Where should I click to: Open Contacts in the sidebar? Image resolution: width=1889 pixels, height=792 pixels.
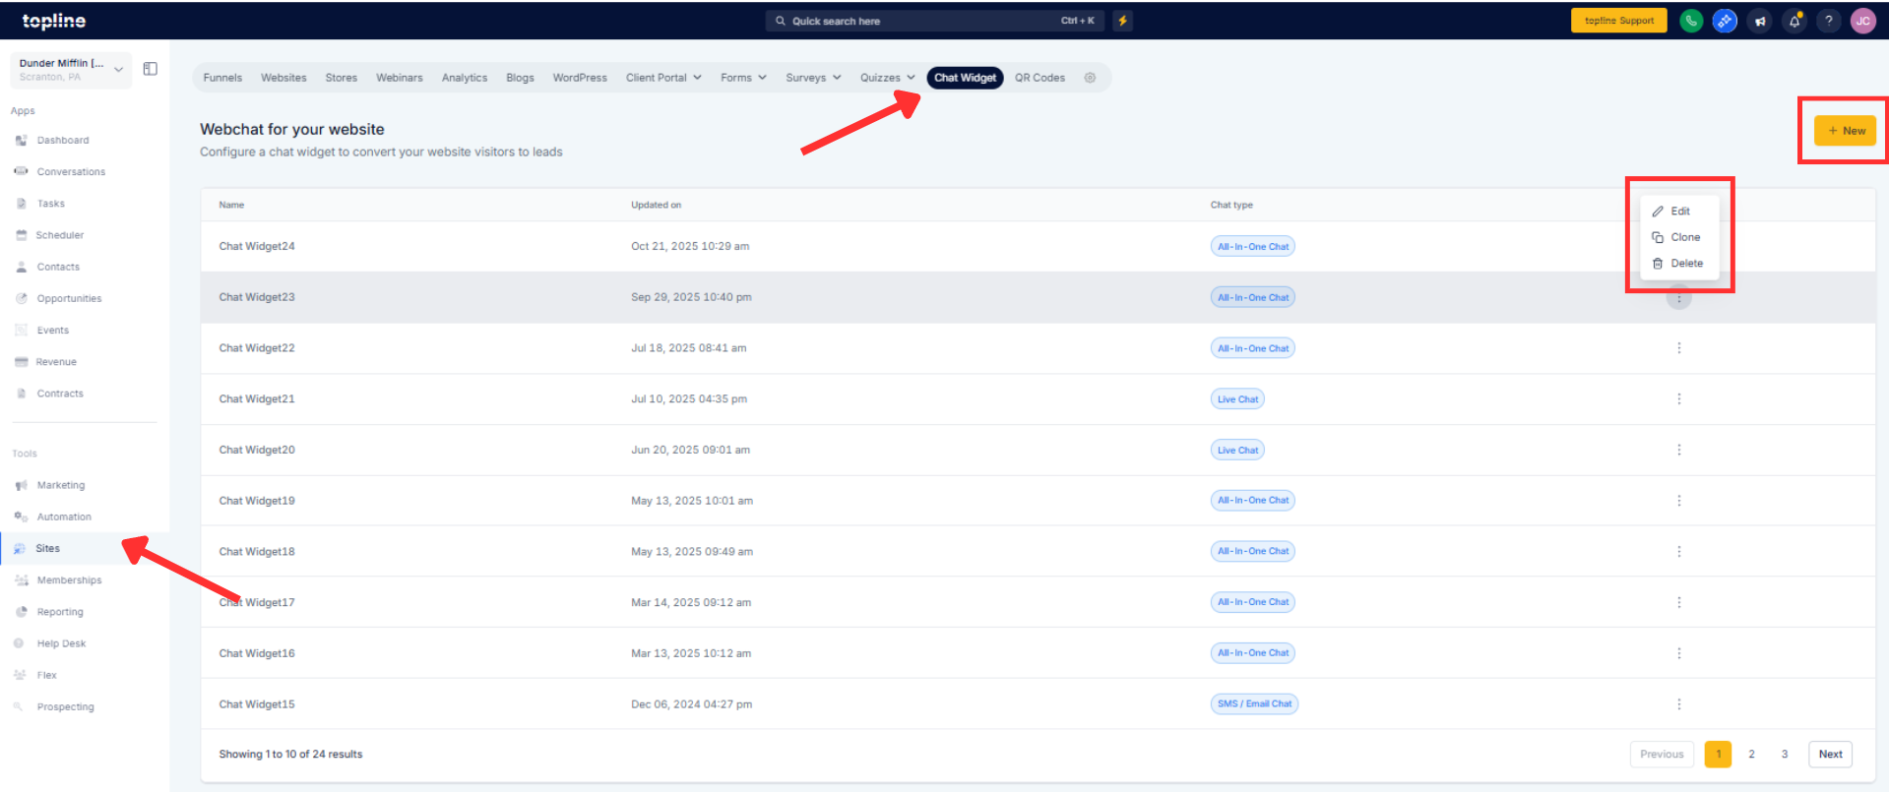[x=58, y=267]
